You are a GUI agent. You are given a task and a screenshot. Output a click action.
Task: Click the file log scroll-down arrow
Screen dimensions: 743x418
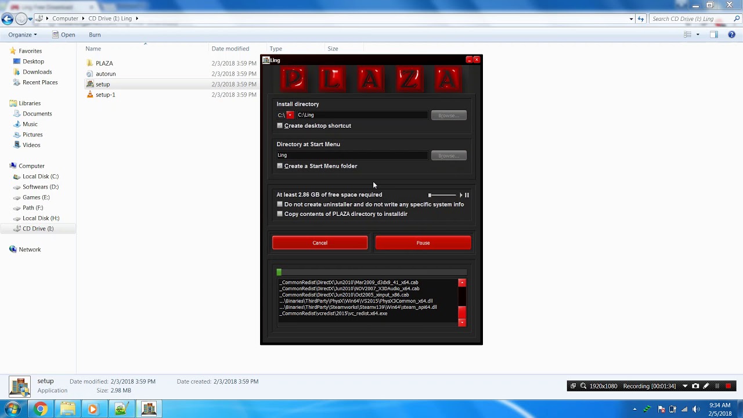pos(462,322)
